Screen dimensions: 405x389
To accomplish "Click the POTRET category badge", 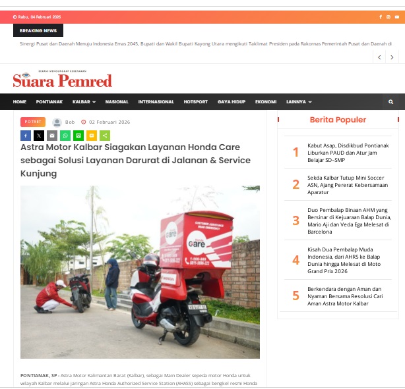I will click(33, 122).
